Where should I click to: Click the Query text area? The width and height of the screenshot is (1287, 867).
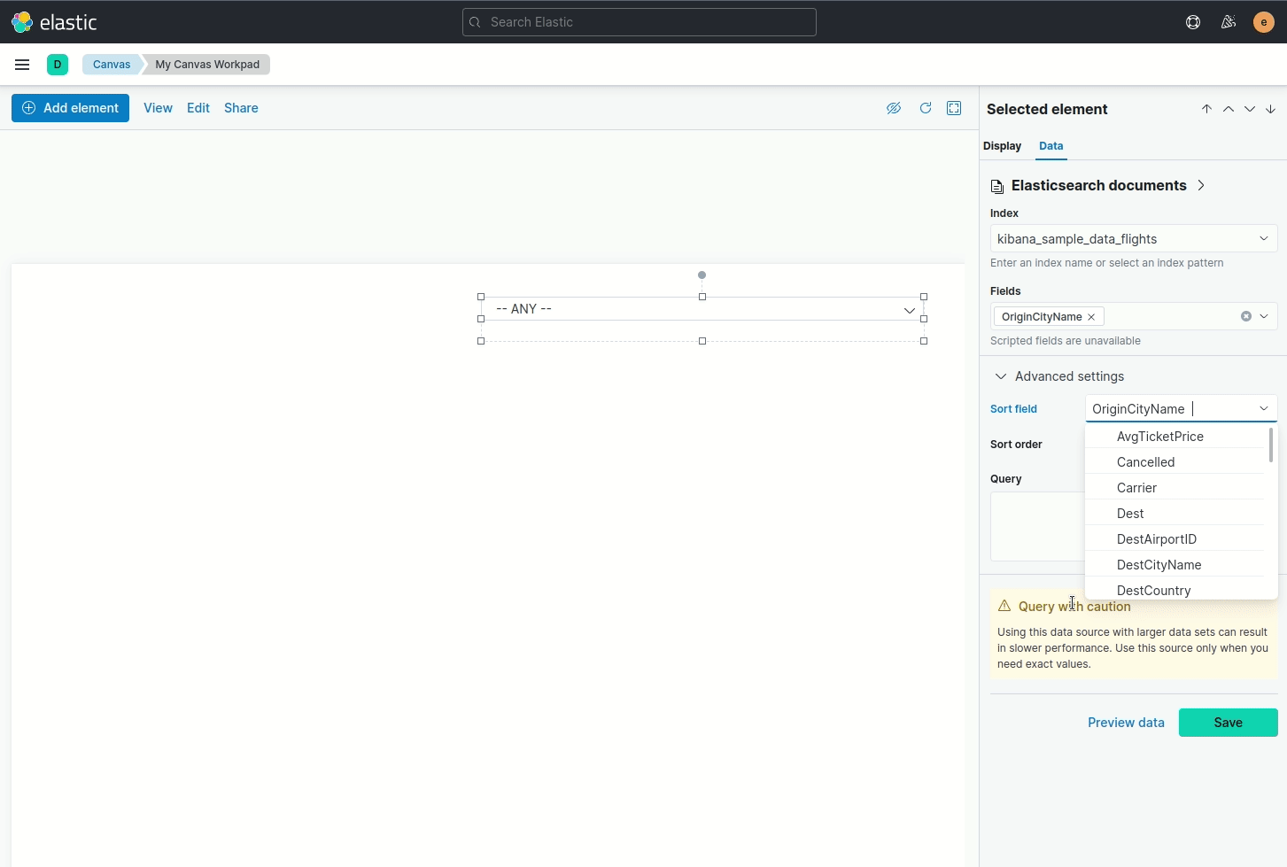(x=1037, y=526)
